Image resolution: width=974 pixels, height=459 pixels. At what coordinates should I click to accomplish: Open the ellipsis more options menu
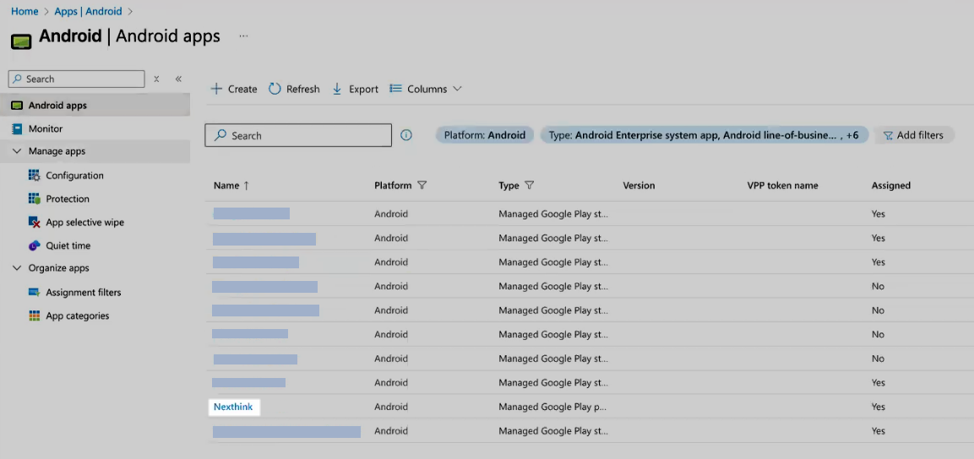point(243,36)
